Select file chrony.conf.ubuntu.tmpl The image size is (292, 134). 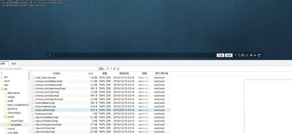tap(49, 99)
